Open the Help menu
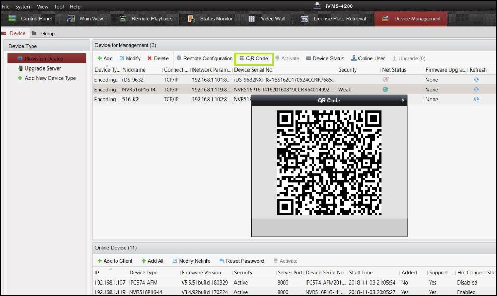 [75, 6]
